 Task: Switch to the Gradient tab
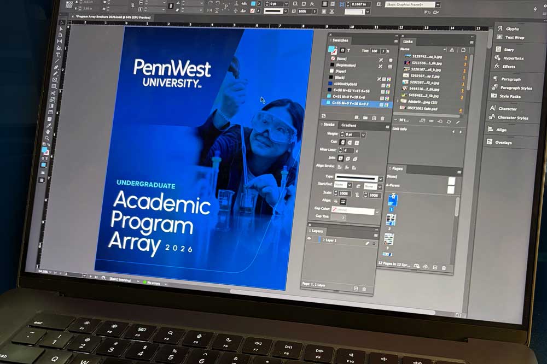[x=349, y=126]
